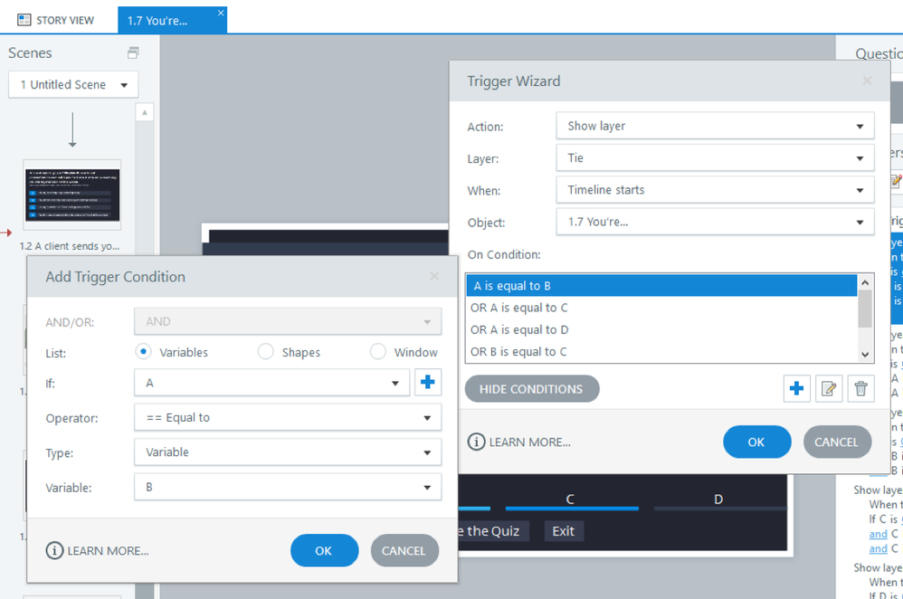Click info icon in Add Trigger Condition footer
The width and height of the screenshot is (903, 599).
click(54, 551)
